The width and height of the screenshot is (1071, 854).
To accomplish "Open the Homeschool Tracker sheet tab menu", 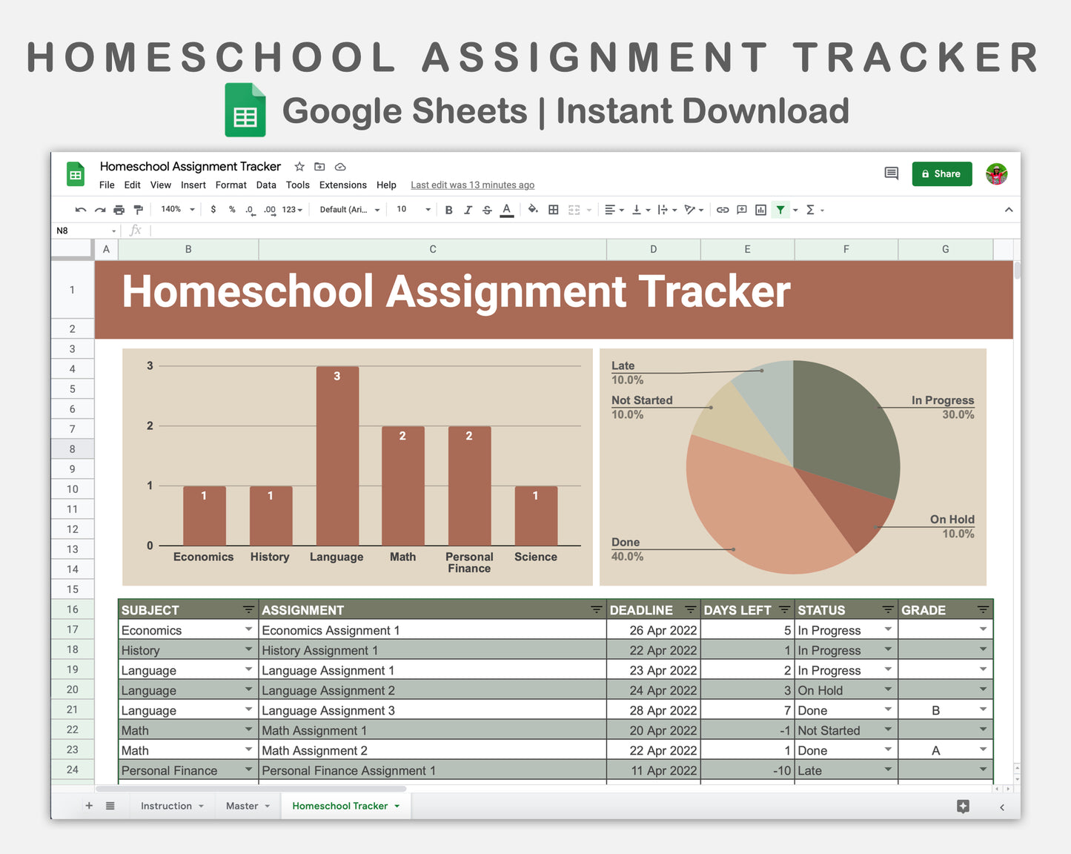I will point(396,806).
